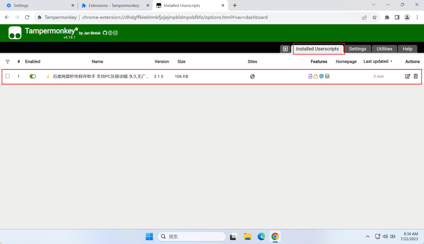Viewport: 424px width, 244px height.
Task: Click the sites globe icon in row 1
Action: [x=252, y=76]
